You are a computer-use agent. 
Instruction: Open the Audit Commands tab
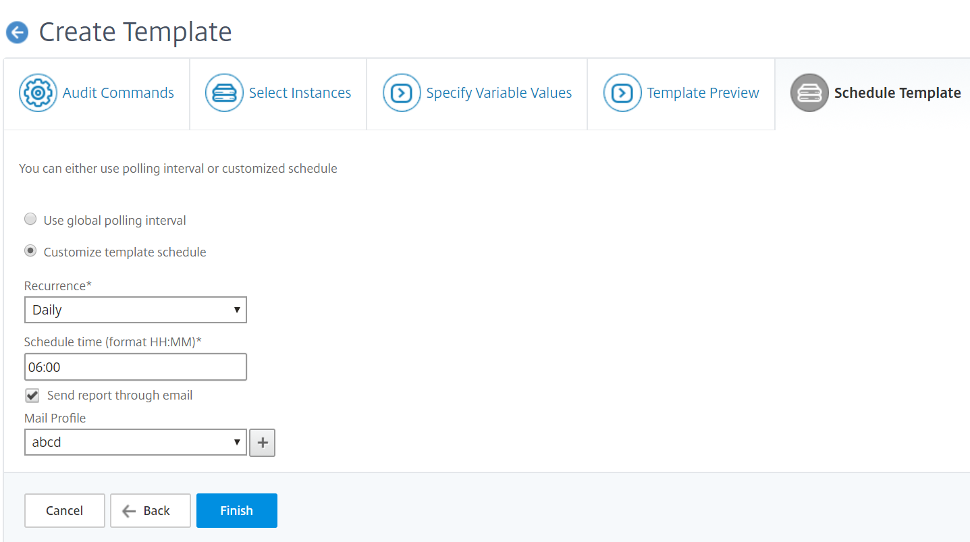pyautogui.click(x=118, y=92)
